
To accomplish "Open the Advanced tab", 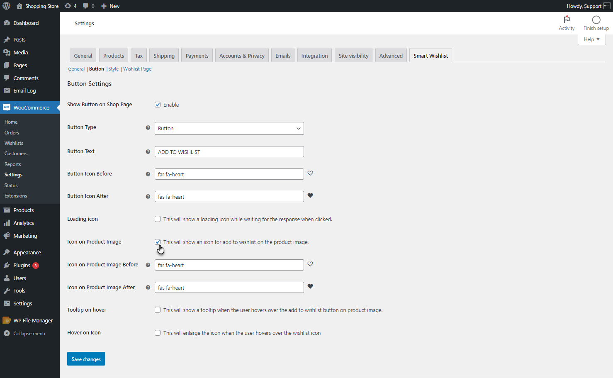I will coord(391,56).
